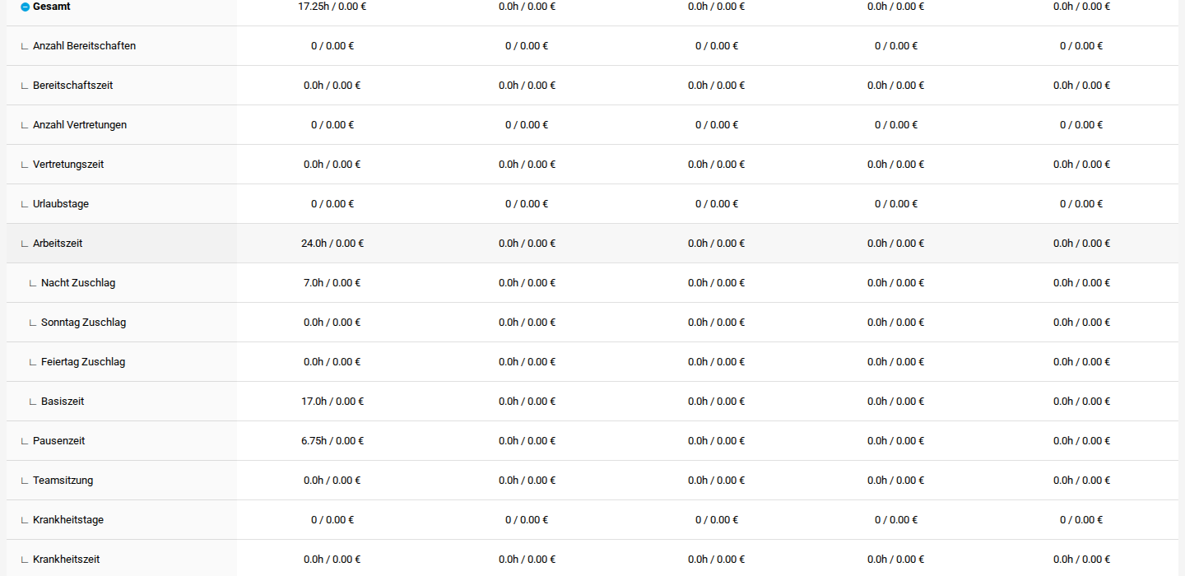This screenshot has height=576, width=1185.
Task: Click the Krankheitstage row label
Action: [x=68, y=520]
